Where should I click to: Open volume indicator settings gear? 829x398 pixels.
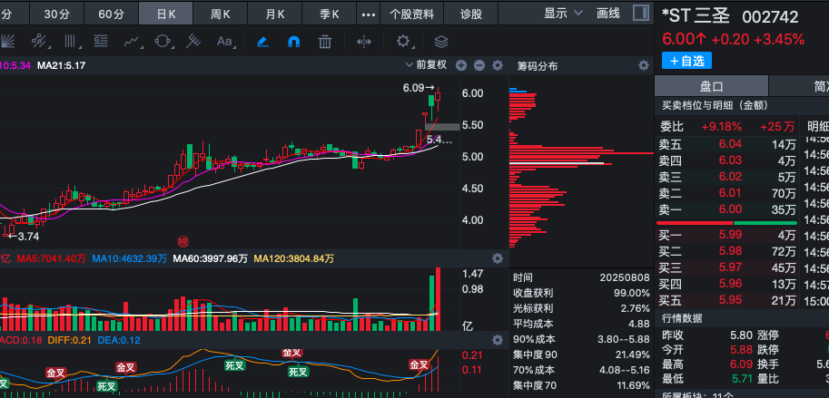(498, 258)
